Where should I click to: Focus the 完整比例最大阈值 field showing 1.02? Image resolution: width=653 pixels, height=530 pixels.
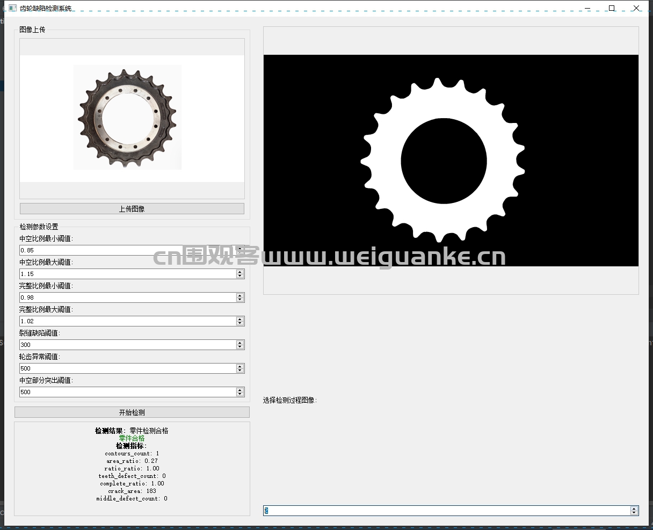tap(132, 321)
